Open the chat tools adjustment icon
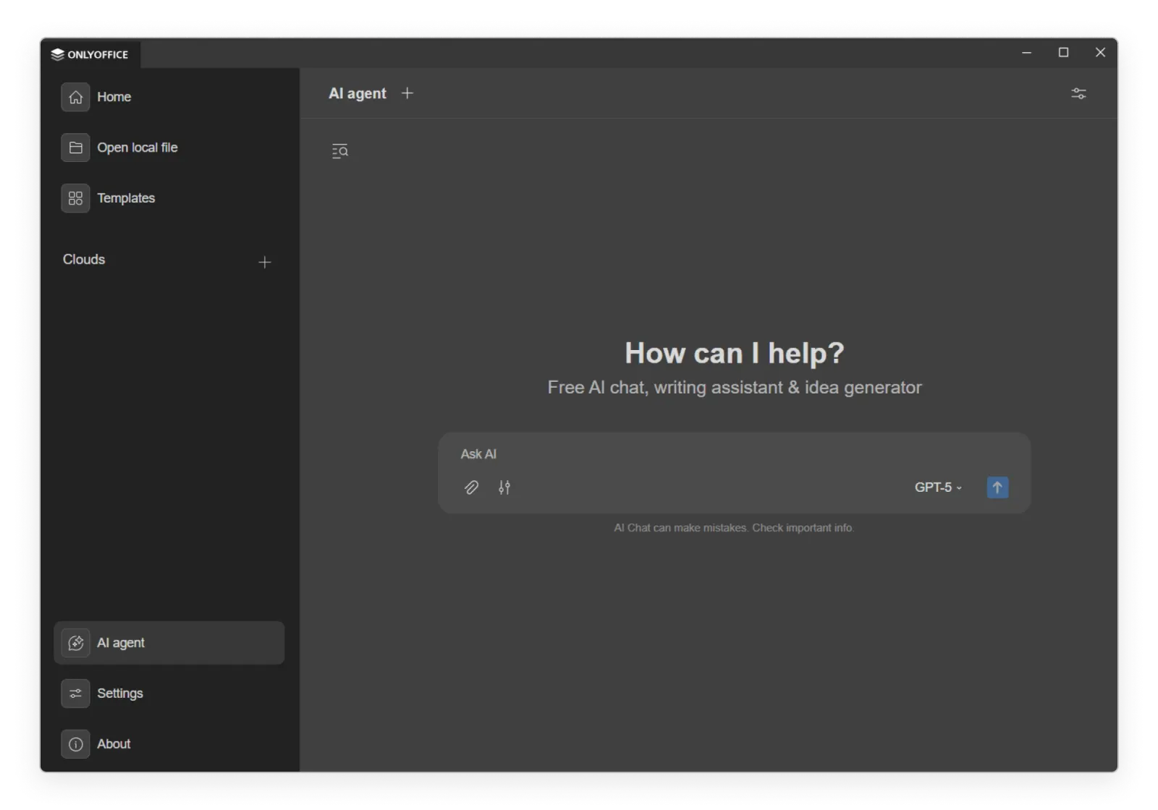Viewport: 1158px width, 810px height. tap(504, 487)
